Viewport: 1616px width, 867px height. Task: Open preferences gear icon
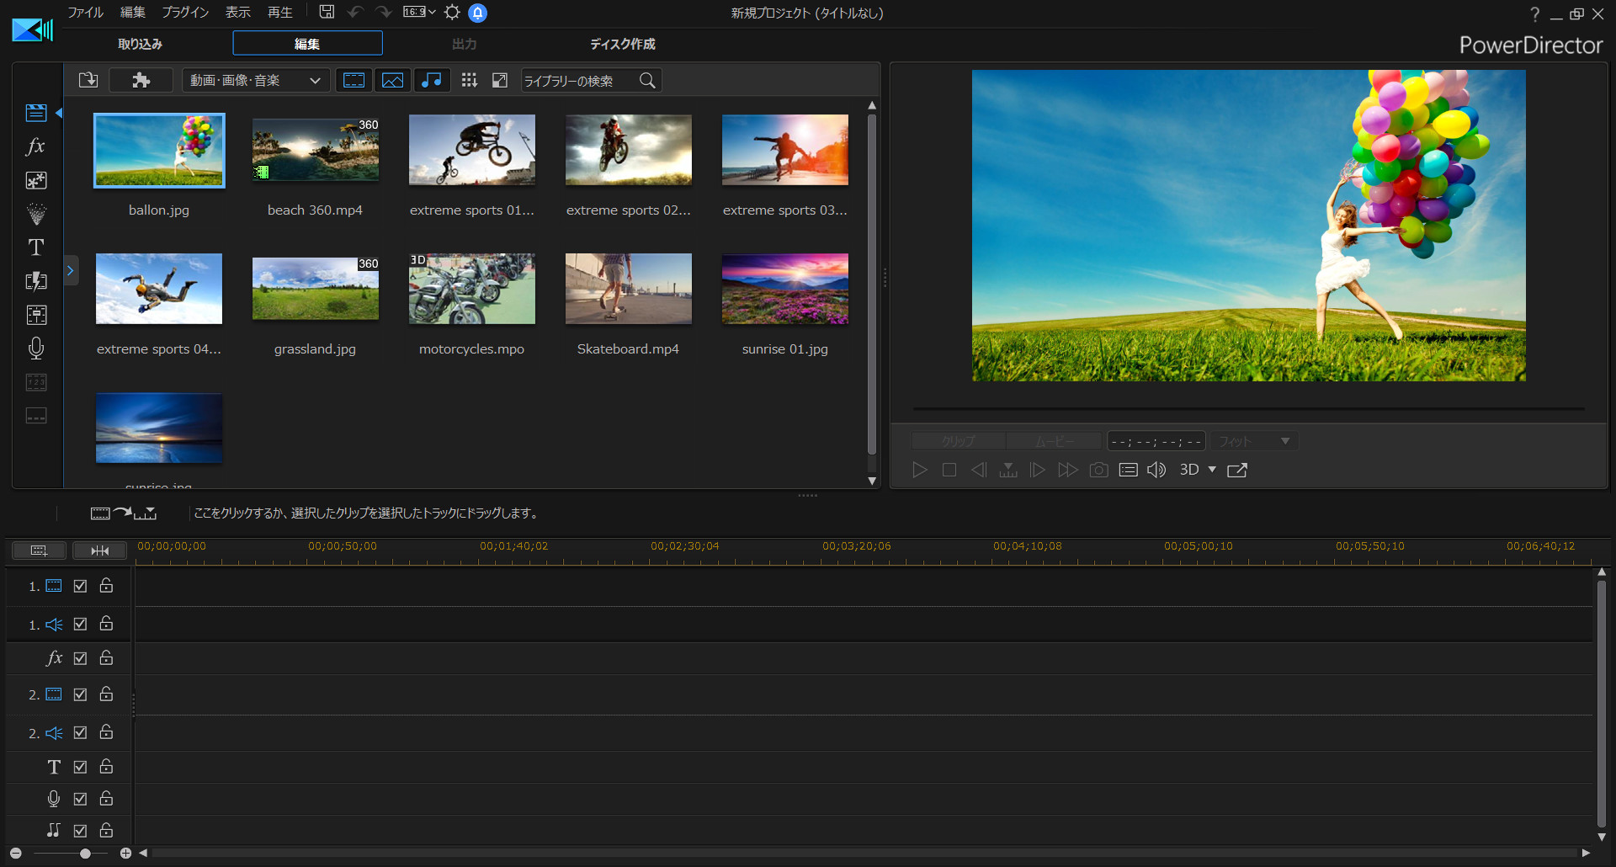click(452, 12)
